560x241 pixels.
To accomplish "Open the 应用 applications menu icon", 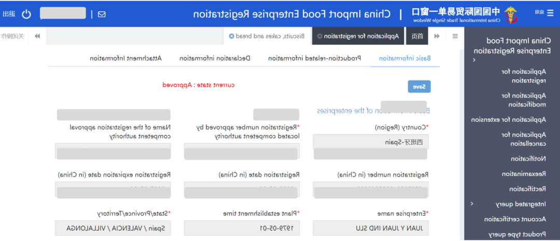I will [540, 12].
